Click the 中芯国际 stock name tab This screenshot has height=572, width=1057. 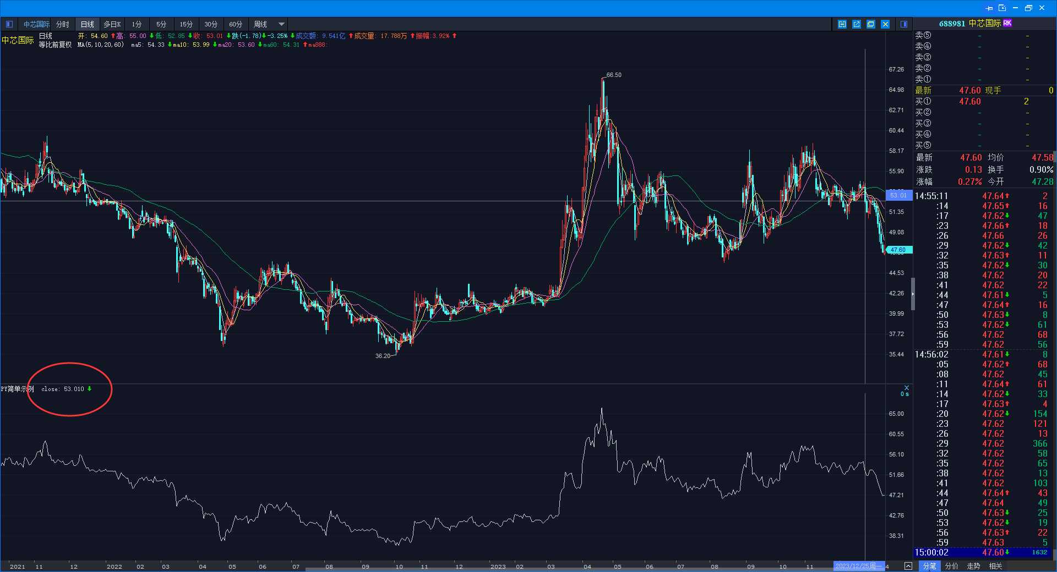pos(36,24)
